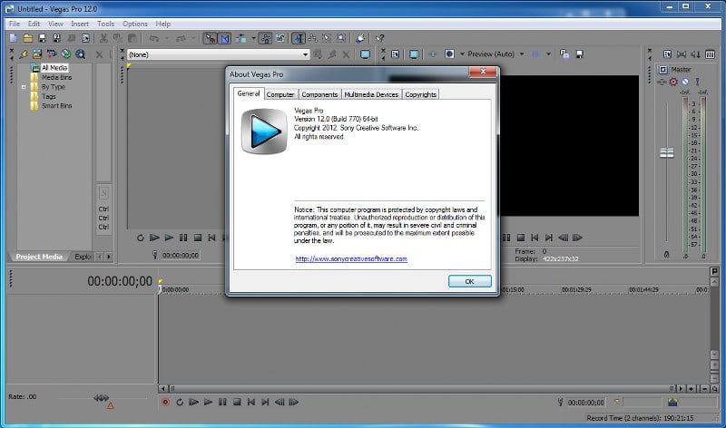Open the (None) trimmer history dropdown
The height and width of the screenshot is (428, 726).
[305, 54]
